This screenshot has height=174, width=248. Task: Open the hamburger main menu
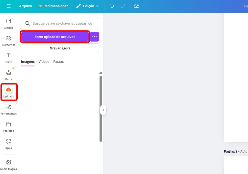[9, 6]
